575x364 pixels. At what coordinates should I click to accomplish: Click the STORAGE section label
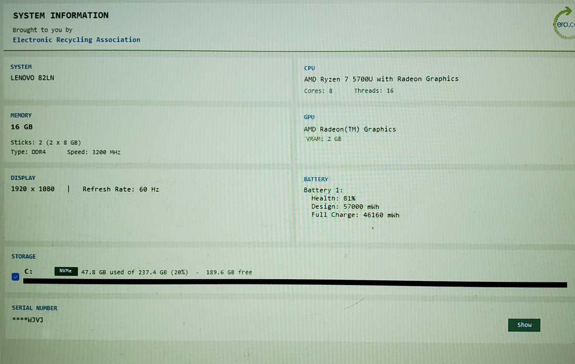(23, 257)
